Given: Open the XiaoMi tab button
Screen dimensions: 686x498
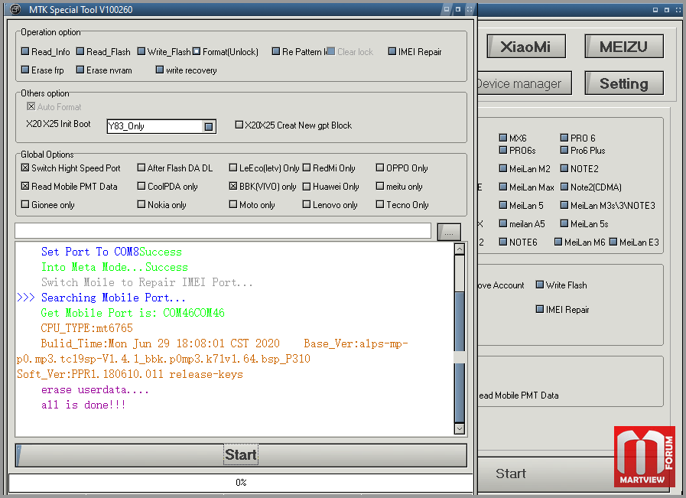Looking at the screenshot, I should [525, 47].
